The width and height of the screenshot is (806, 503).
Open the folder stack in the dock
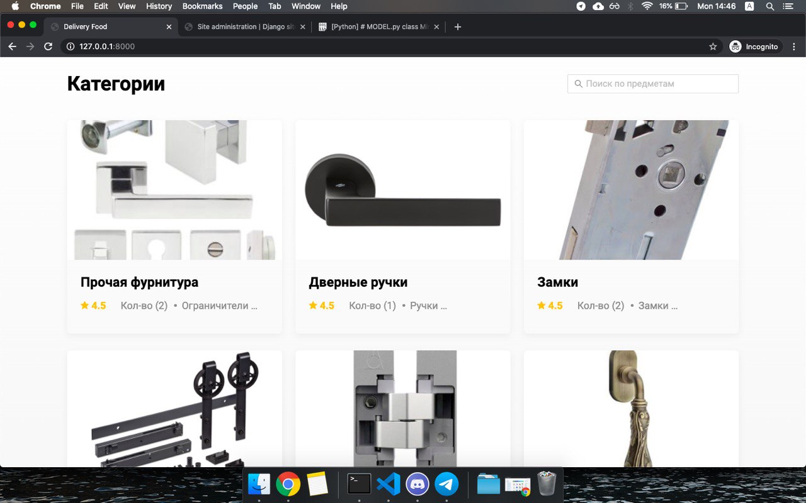(489, 484)
